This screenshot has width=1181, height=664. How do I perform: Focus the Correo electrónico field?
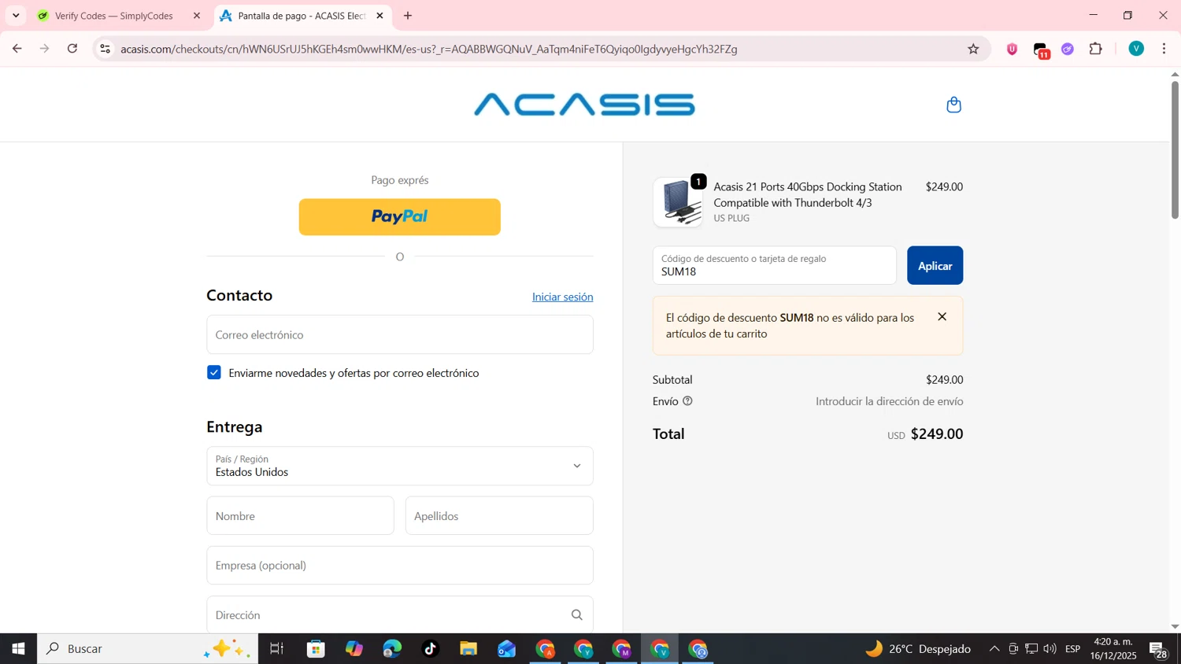tap(400, 334)
